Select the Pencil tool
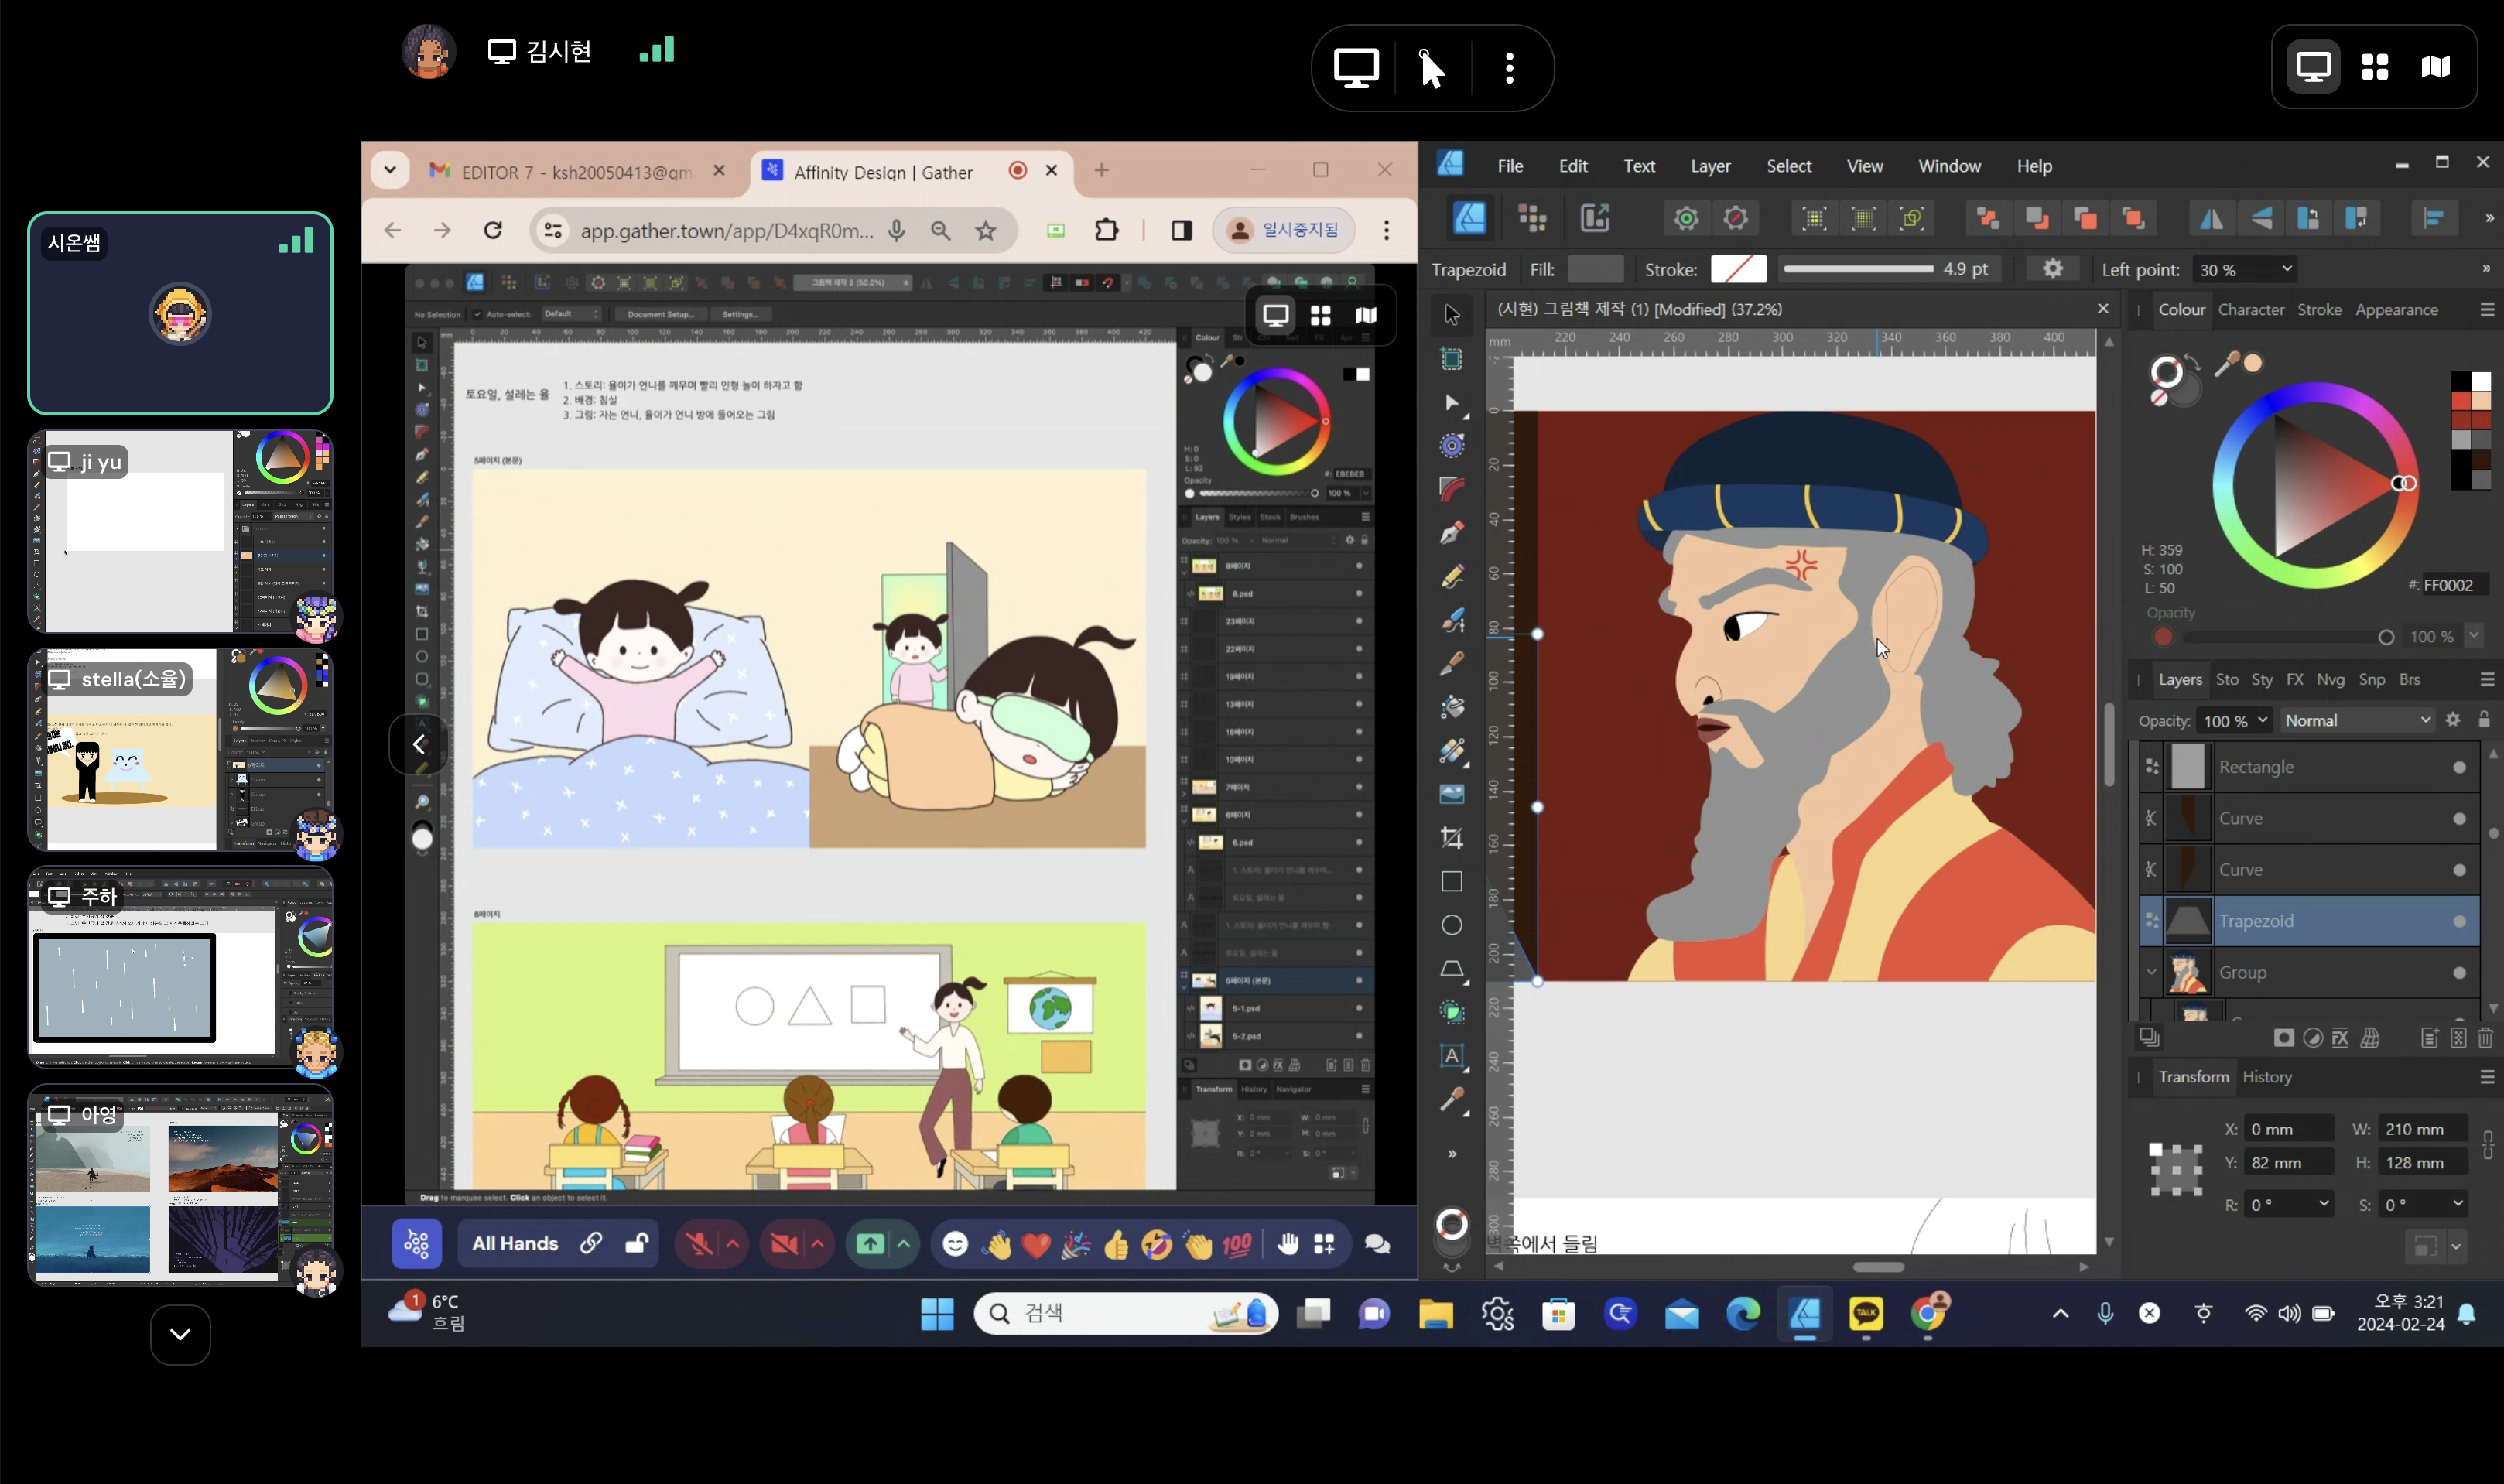The height and width of the screenshot is (1484, 2504). click(x=1452, y=576)
